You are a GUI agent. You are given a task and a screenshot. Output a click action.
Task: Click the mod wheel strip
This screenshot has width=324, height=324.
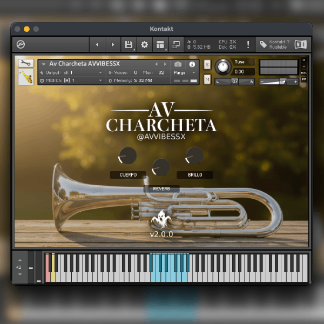pyautogui.click(x=39, y=267)
